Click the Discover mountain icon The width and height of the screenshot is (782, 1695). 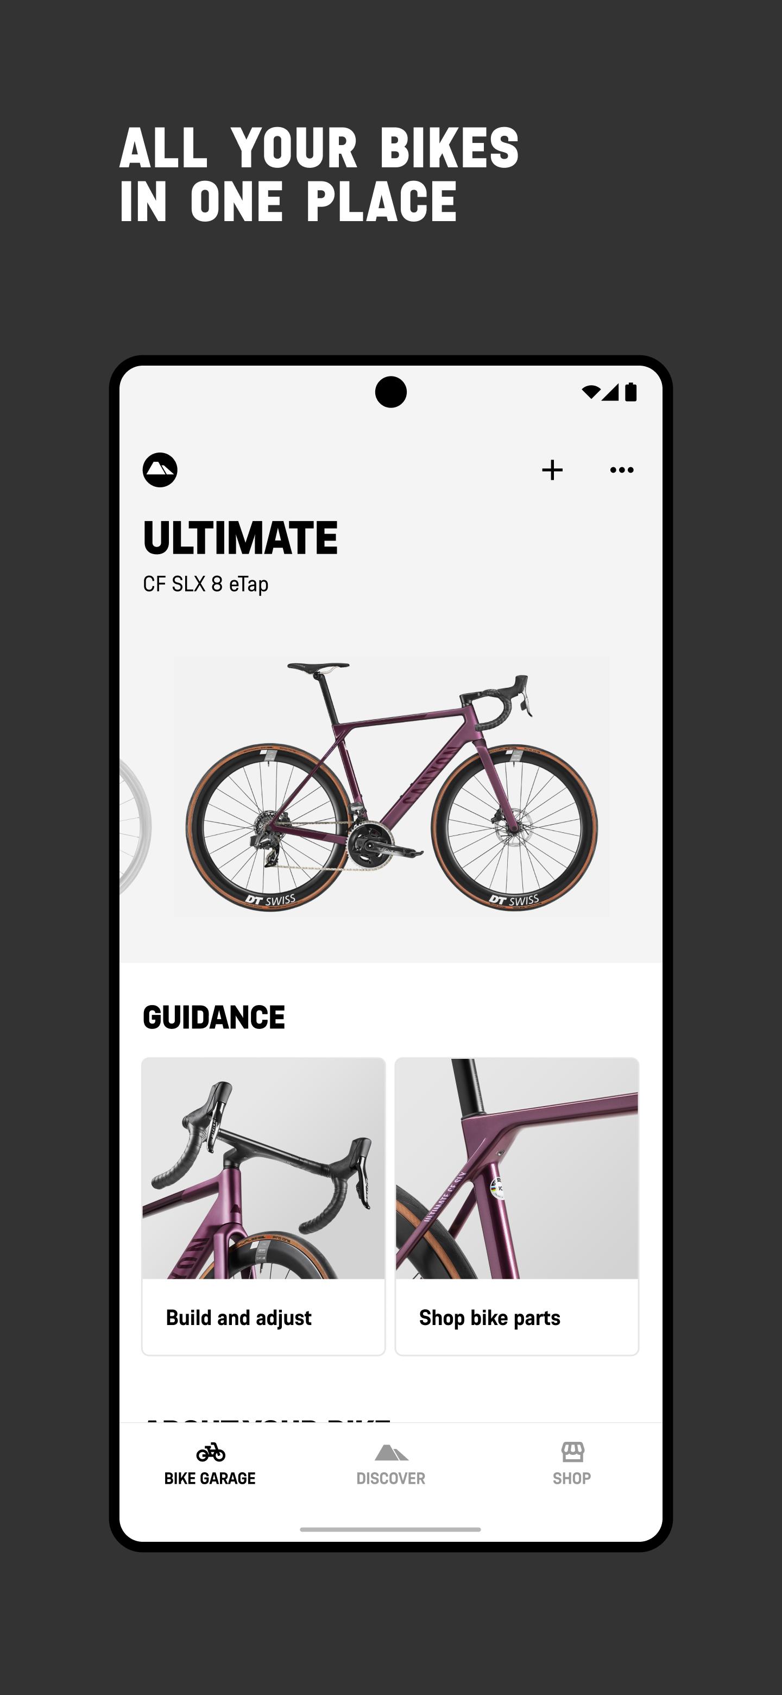coord(390,1452)
